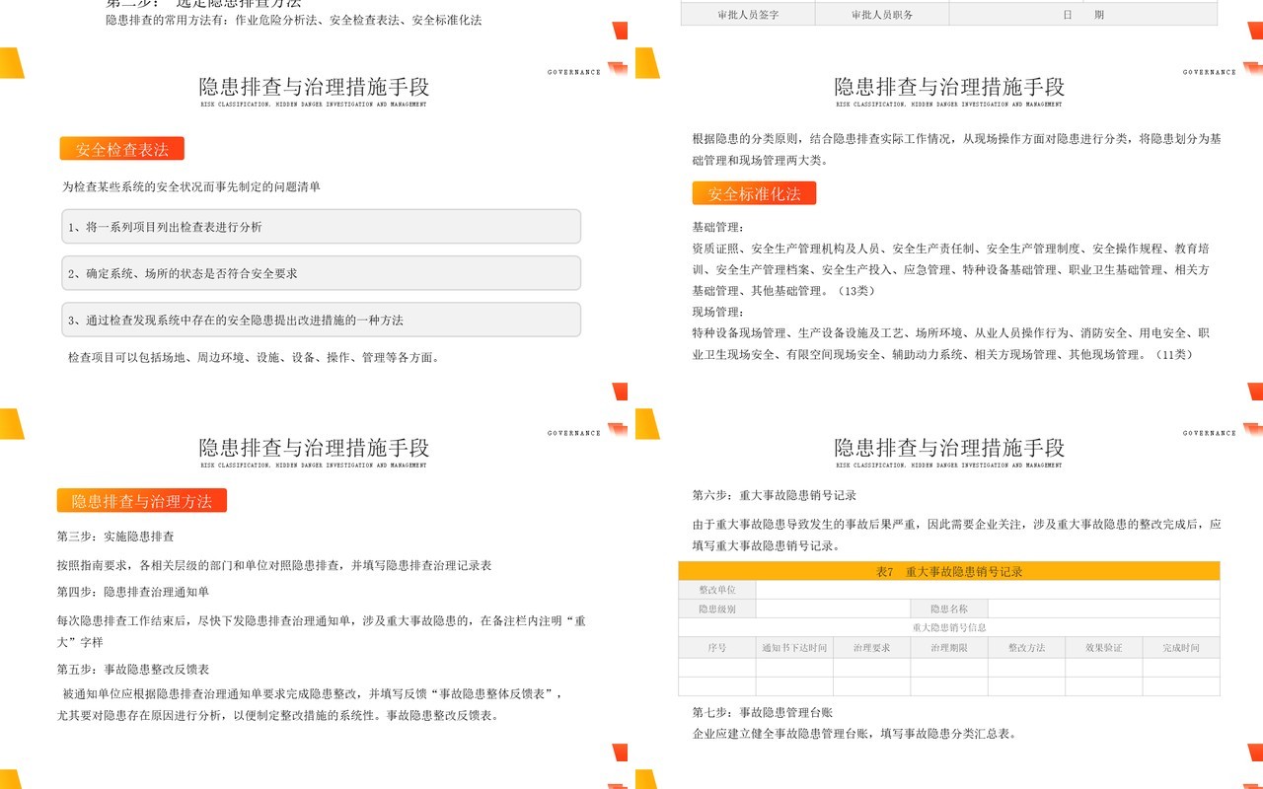The width and height of the screenshot is (1263, 789).
Task: Click the slide title above the '安全检查表法' label
Action: [314, 87]
